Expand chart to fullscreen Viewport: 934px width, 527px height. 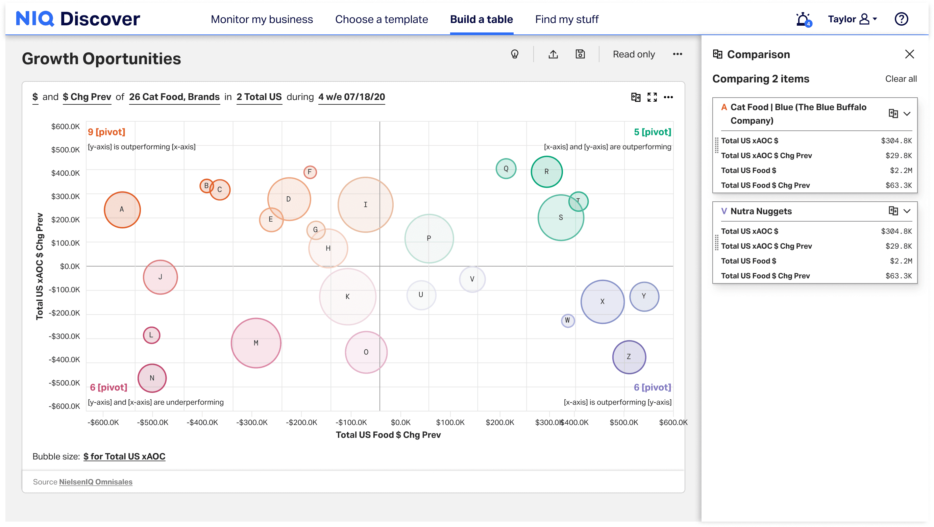[x=652, y=97]
